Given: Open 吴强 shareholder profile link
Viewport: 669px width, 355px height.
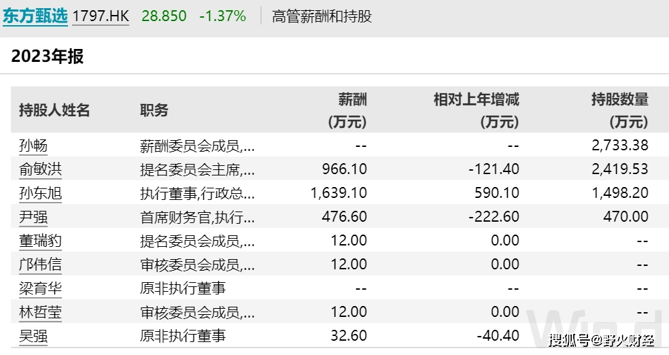Looking at the screenshot, I should point(33,336).
